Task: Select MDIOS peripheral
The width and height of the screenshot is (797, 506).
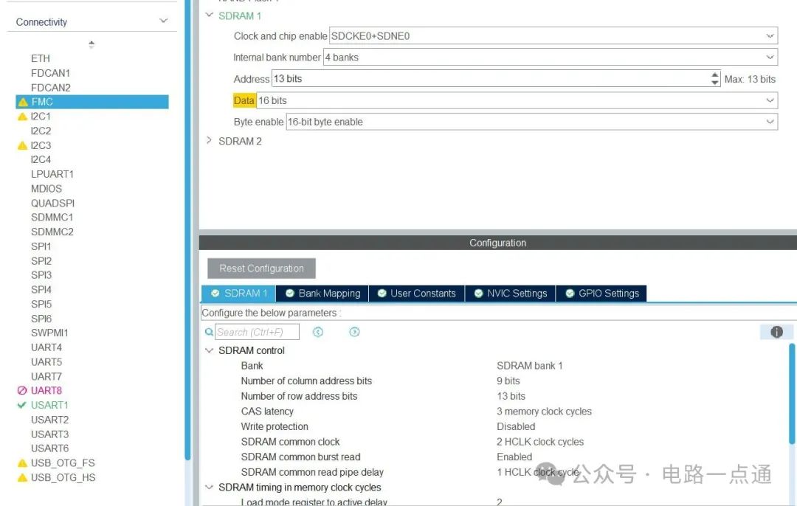Action: [x=46, y=189]
